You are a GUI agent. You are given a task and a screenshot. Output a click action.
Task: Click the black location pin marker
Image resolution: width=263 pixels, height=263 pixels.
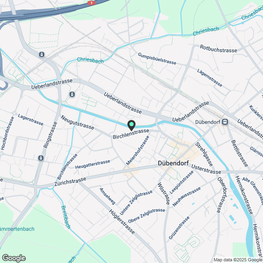click(x=131, y=125)
